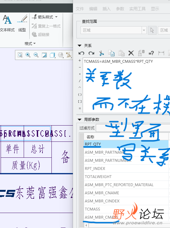Verify relations with the =? icon
The height and width of the screenshot is (228, 170).
(x=151, y=53)
